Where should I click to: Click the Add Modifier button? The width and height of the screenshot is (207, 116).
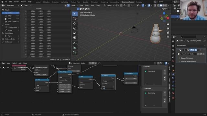pos(191,45)
